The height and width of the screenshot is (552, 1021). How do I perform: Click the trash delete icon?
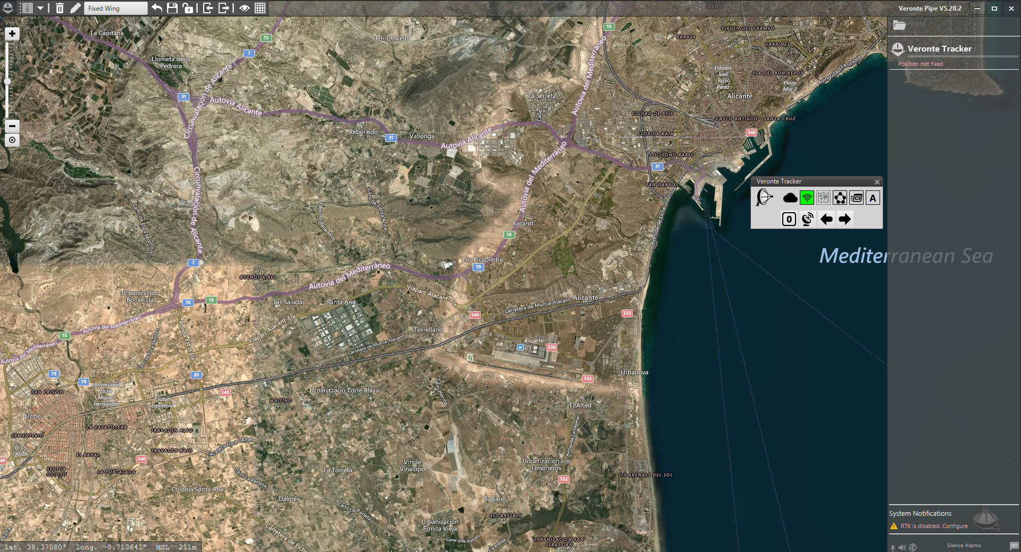[x=60, y=8]
